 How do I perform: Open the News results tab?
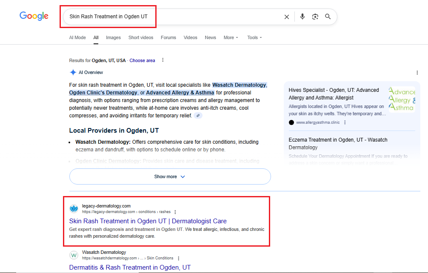point(210,37)
